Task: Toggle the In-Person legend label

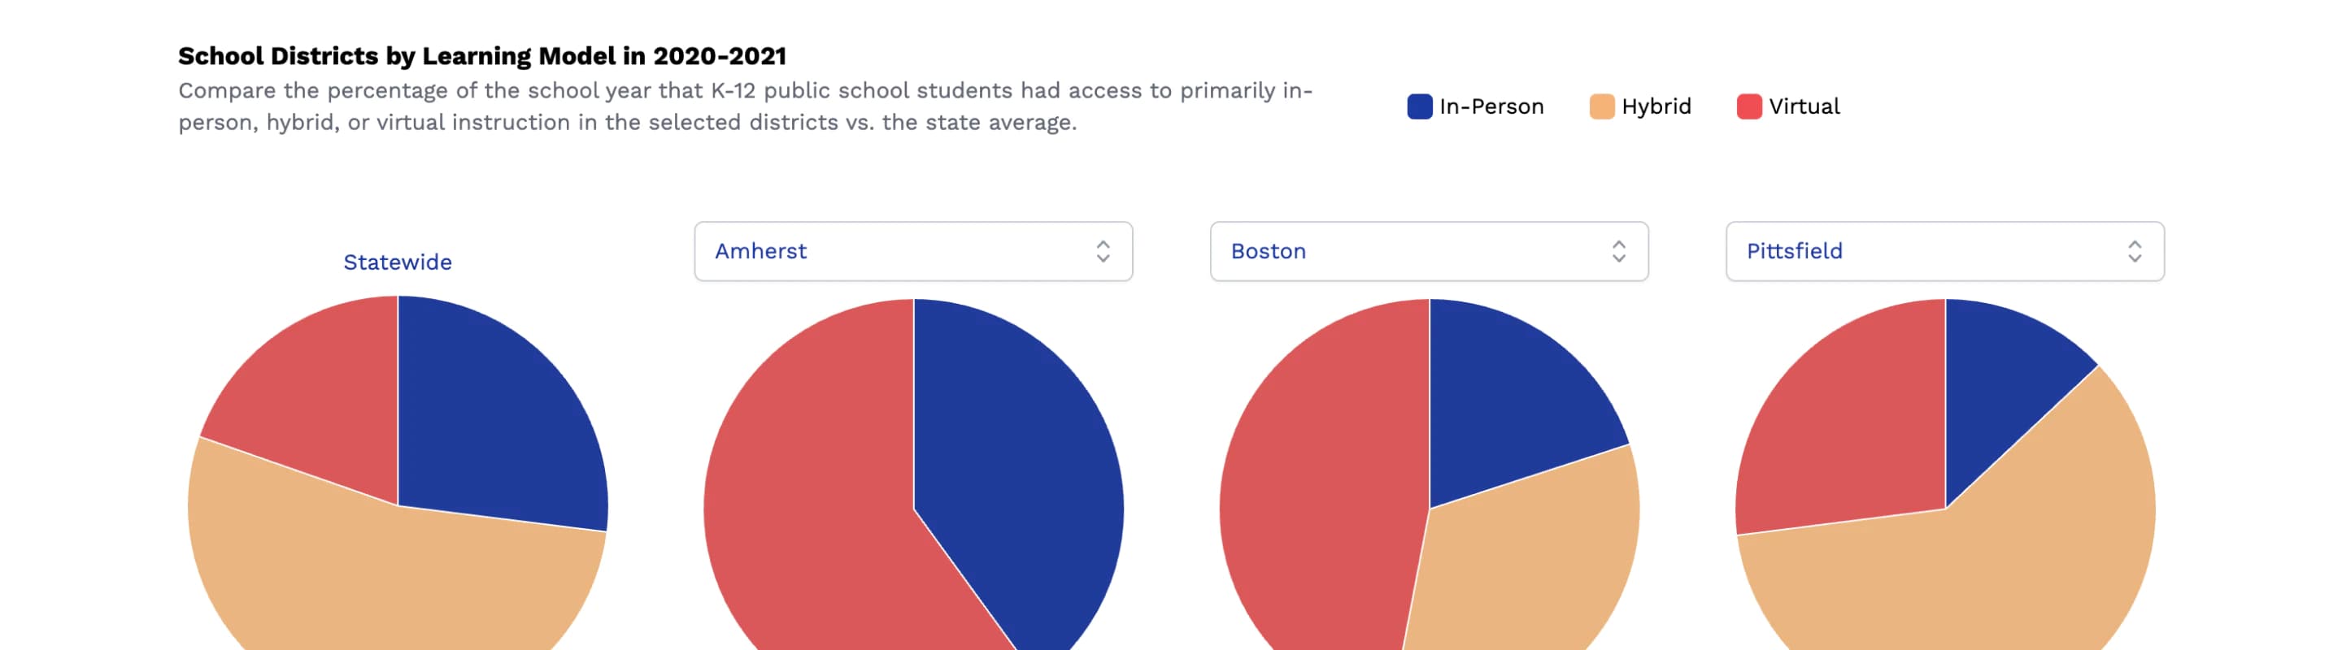Action: tap(1491, 106)
